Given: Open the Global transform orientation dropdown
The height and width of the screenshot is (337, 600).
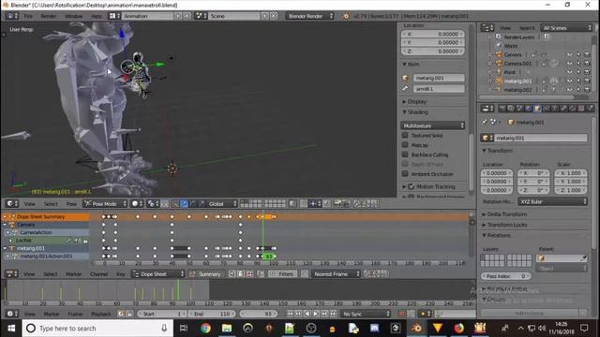Looking at the screenshot, I should tap(222, 204).
